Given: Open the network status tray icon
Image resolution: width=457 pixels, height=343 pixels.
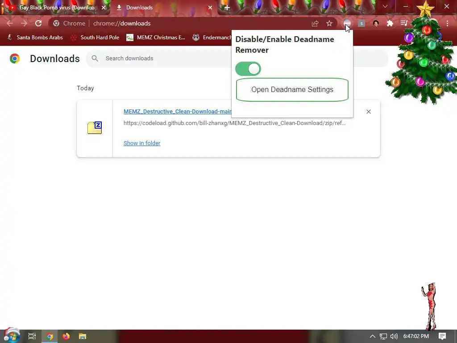Looking at the screenshot, I should coord(383,336).
